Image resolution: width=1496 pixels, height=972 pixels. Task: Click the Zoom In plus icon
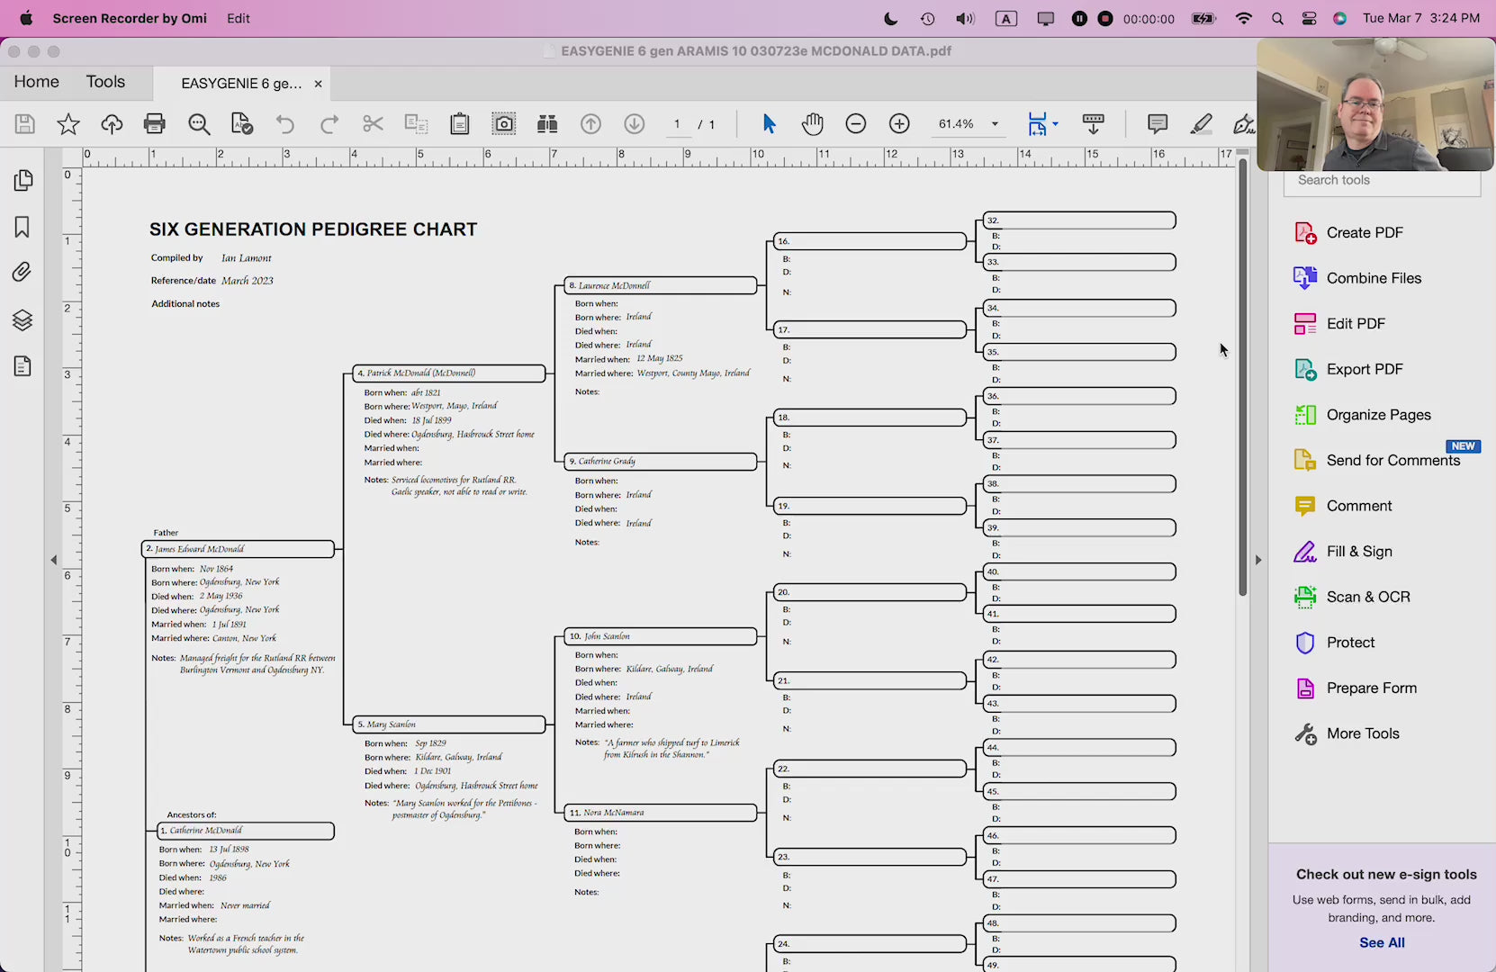(x=899, y=124)
